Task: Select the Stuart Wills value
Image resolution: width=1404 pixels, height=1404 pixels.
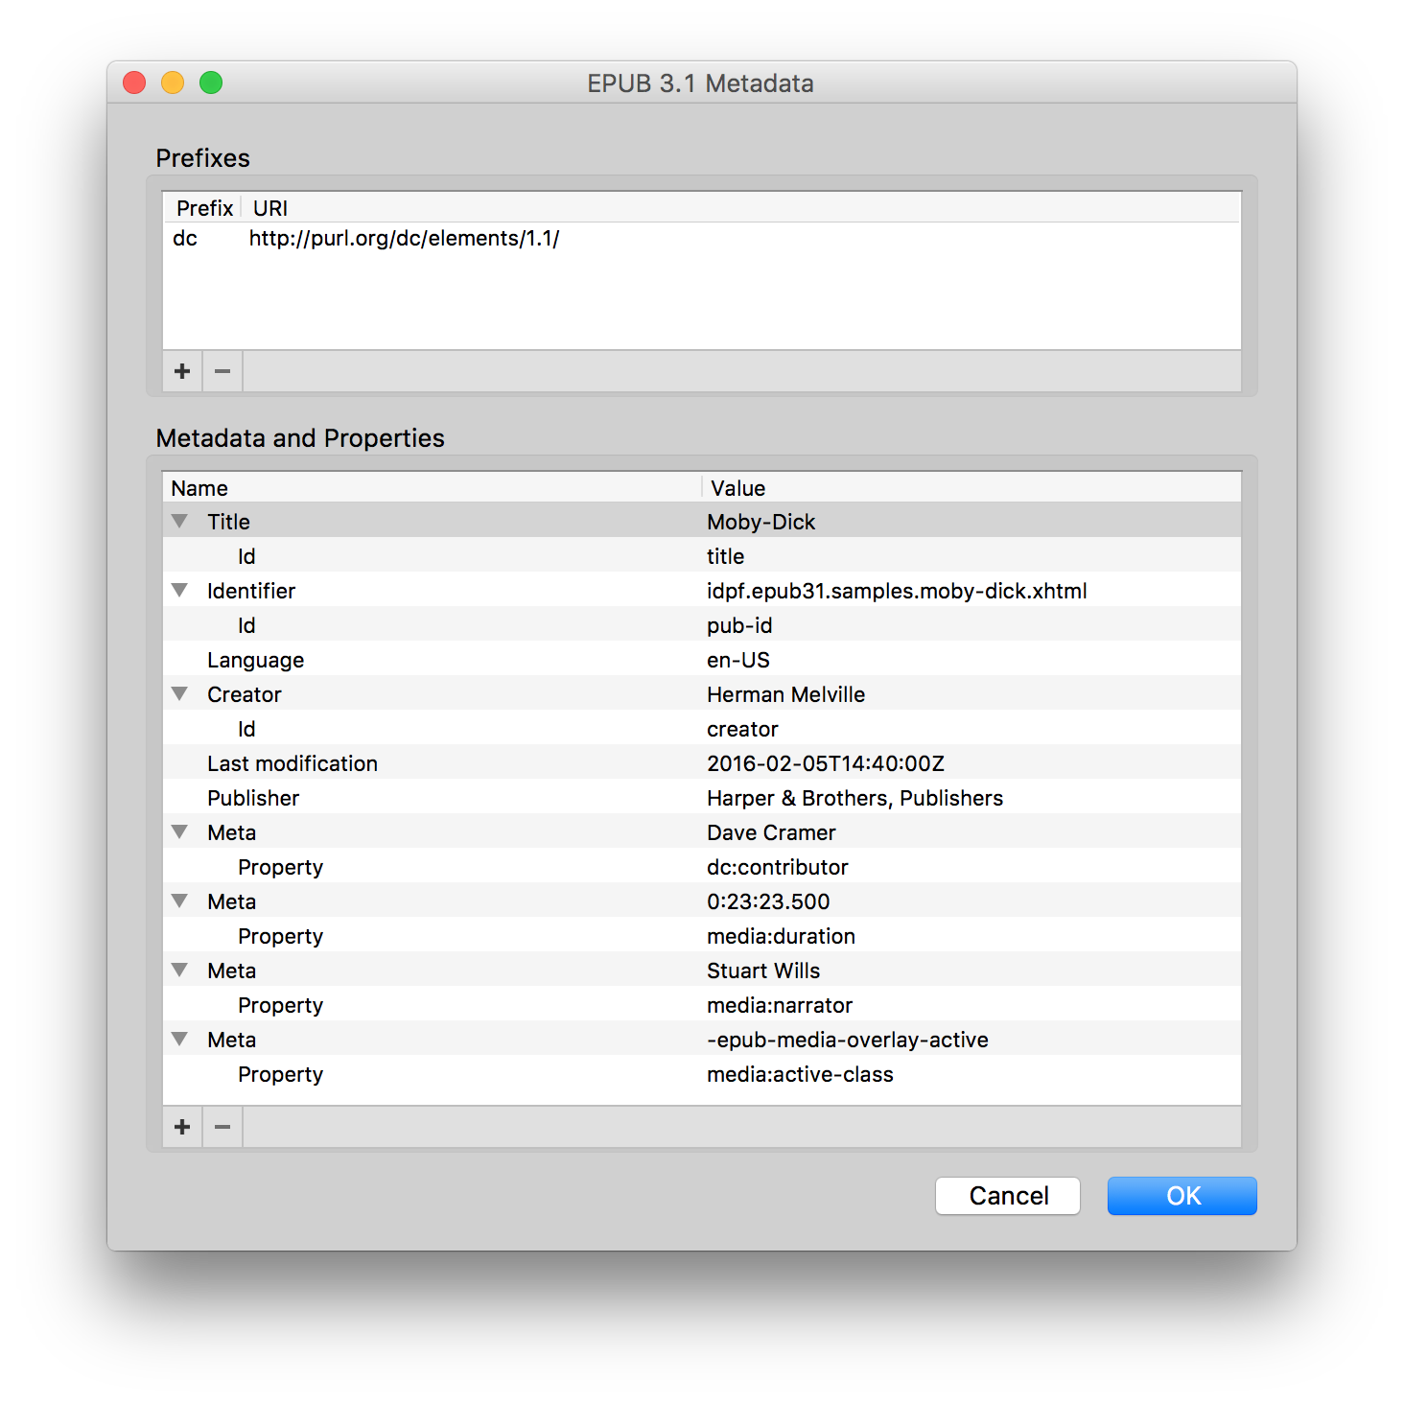Action: tap(763, 971)
